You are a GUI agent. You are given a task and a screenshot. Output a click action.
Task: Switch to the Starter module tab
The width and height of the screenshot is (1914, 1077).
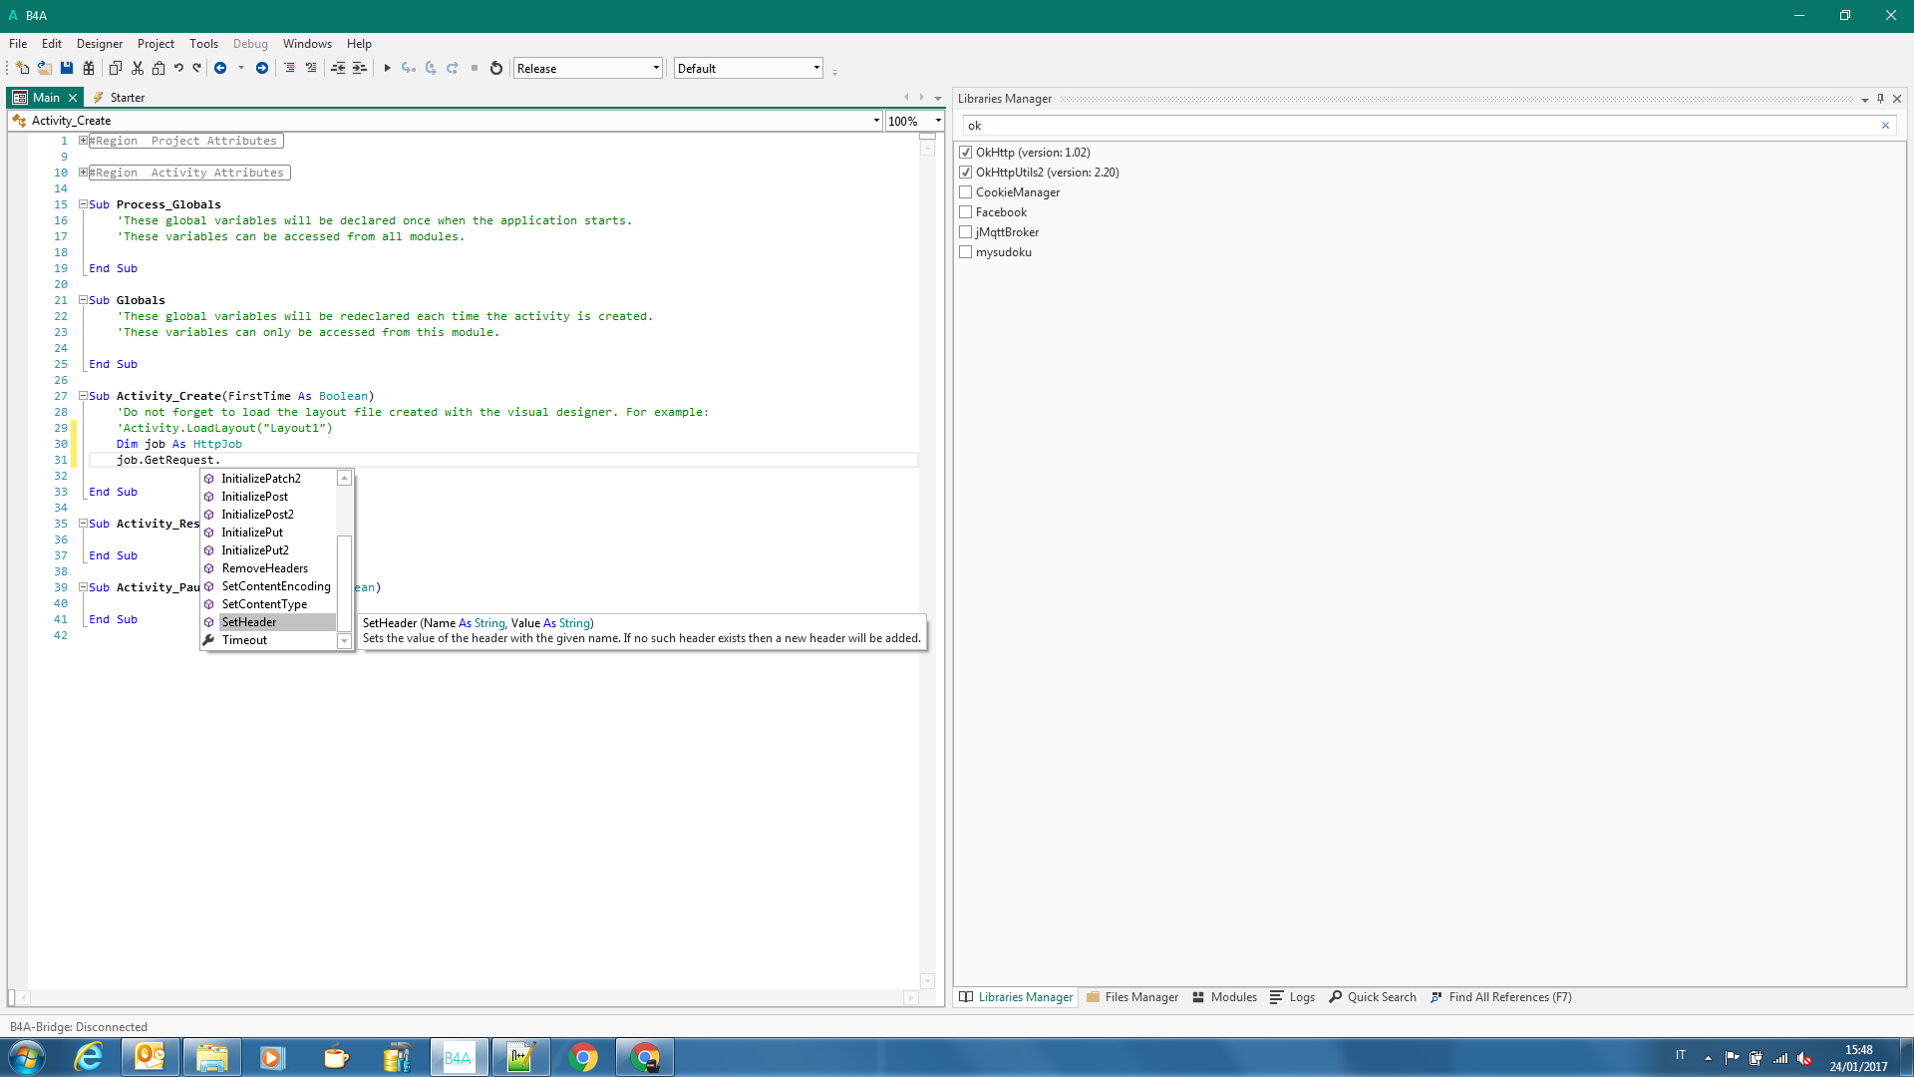click(x=127, y=98)
